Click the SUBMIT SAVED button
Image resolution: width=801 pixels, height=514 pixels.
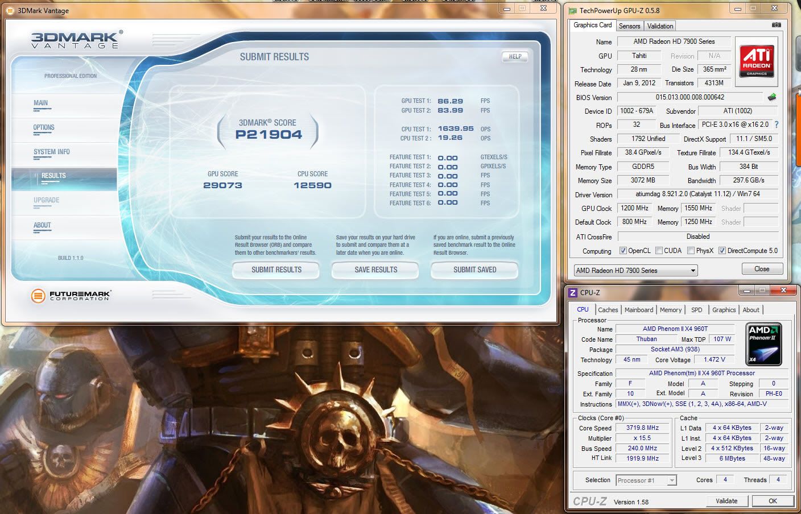[x=474, y=270]
